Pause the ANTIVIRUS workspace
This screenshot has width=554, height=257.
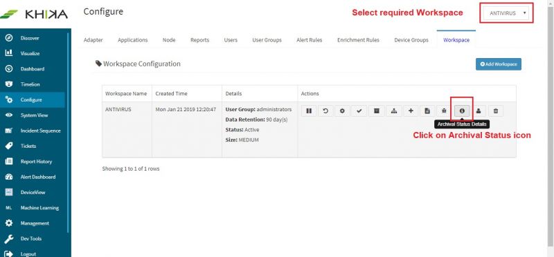[x=309, y=111]
